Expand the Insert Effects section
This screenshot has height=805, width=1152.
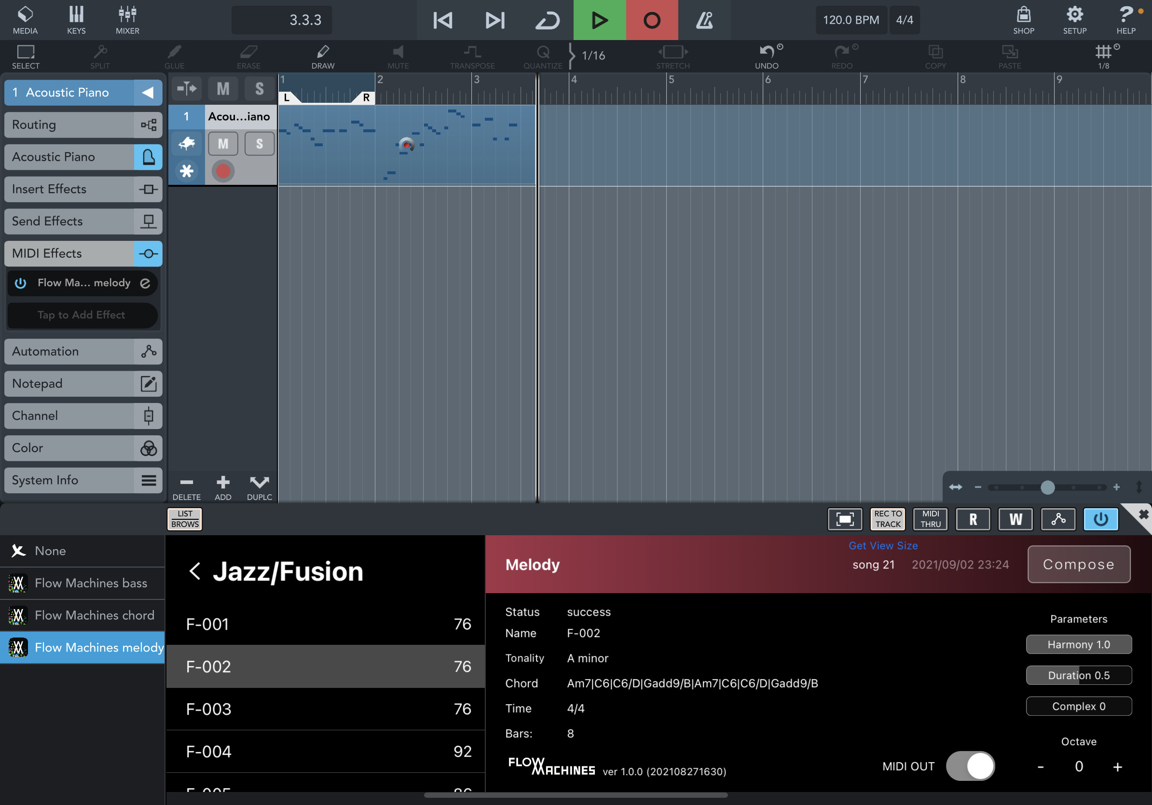[83, 189]
